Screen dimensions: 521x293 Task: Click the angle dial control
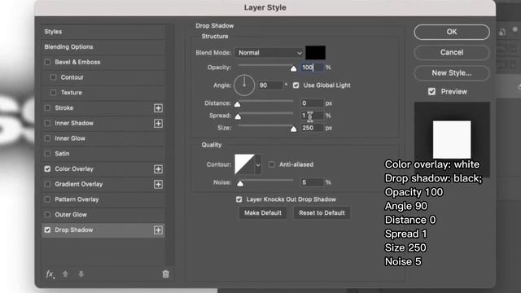(x=244, y=85)
